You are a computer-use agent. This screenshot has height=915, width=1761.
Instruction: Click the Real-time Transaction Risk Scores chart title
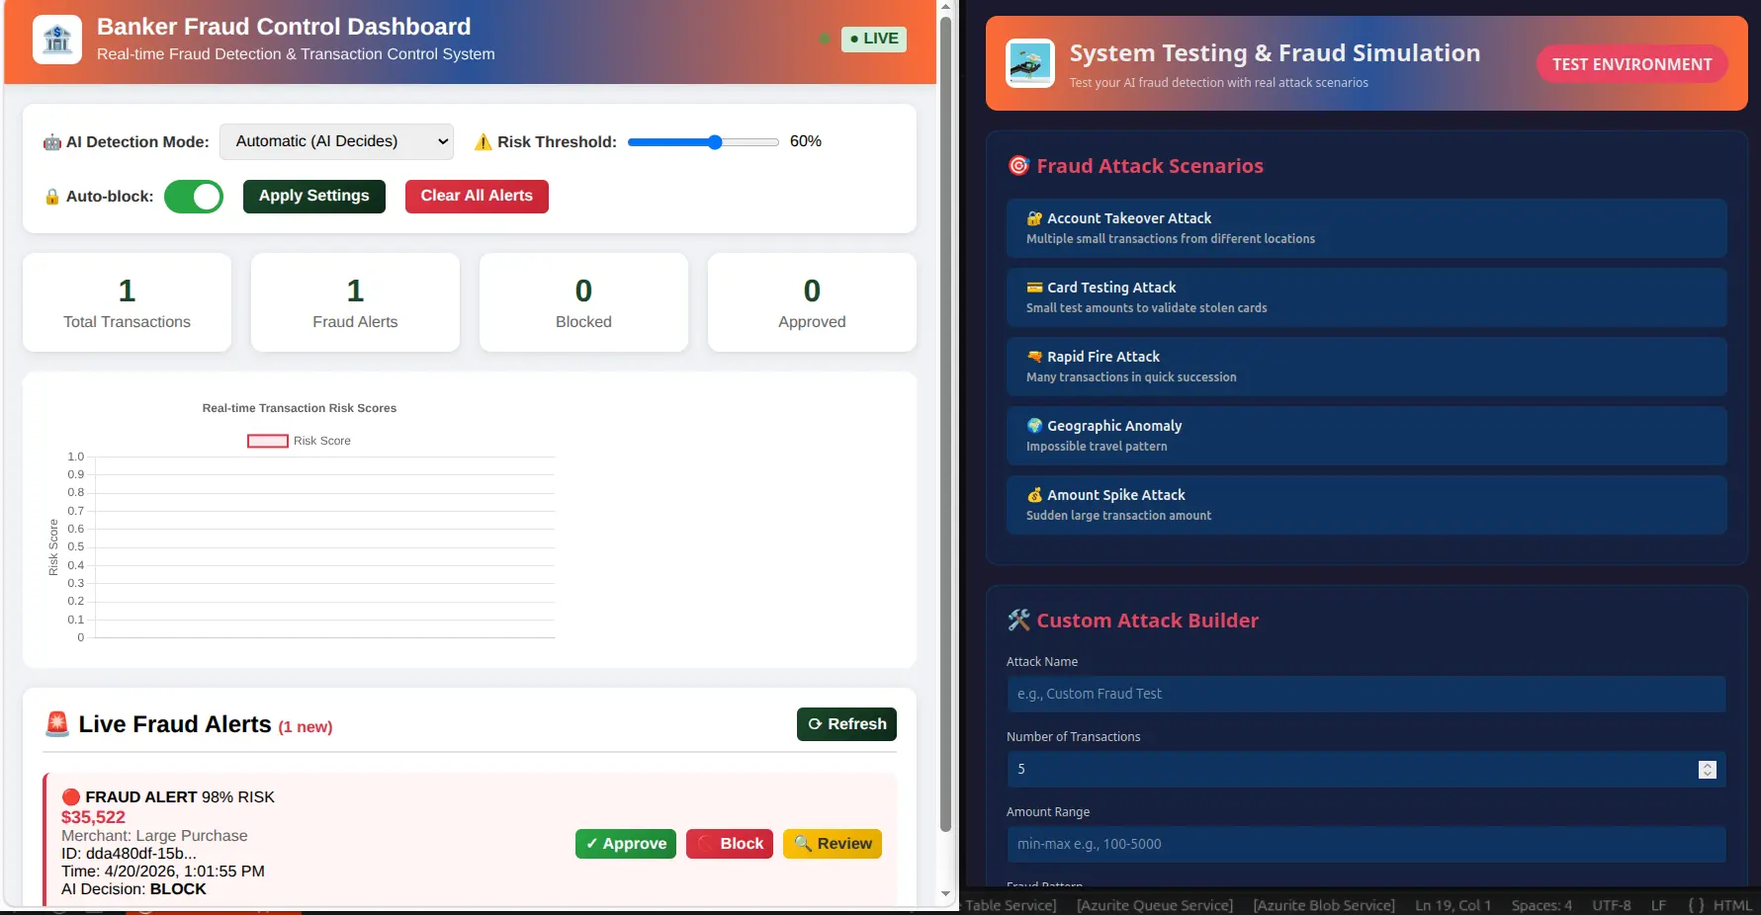pyautogui.click(x=300, y=408)
